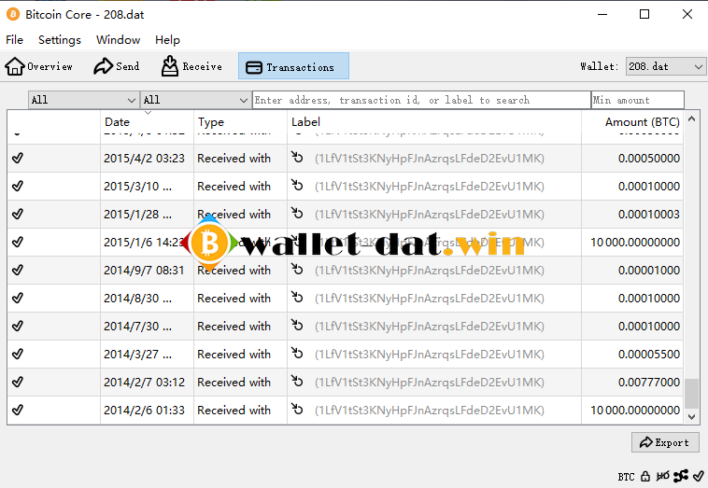The image size is (708, 488).
Task: Click confirmed checkmark icon for 2014/2/7 row
Action: pyautogui.click(x=18, y=382)
